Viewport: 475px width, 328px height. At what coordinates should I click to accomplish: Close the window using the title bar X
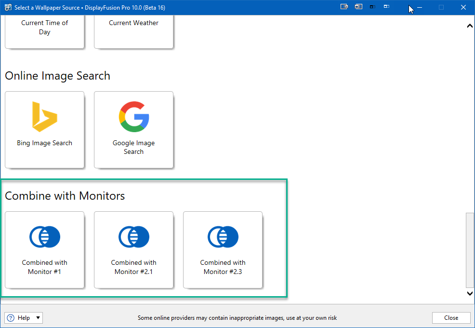coord(463,7)
